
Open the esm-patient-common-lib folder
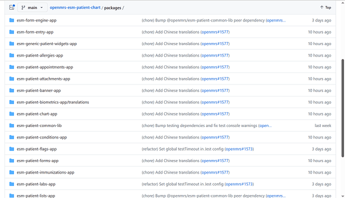click(x=39, y=125)
